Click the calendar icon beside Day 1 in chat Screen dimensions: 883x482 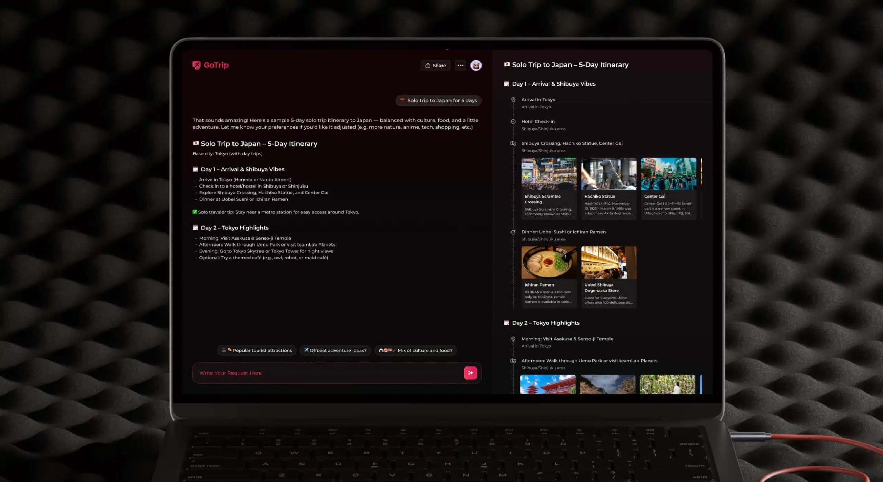[x=195, y=169]
